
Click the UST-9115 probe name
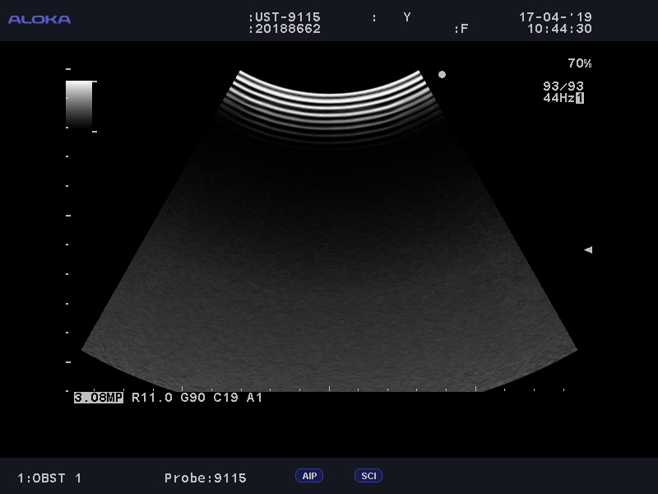point(287,17)
